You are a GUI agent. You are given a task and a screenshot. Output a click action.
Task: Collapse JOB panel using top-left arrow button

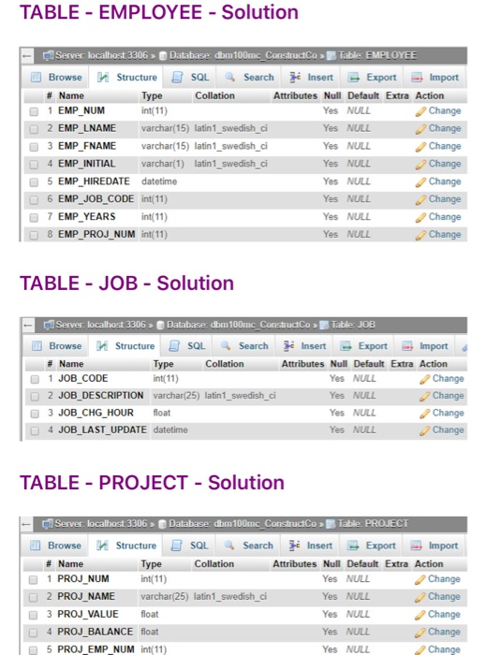pyautogui.click(x=28, y=325)
